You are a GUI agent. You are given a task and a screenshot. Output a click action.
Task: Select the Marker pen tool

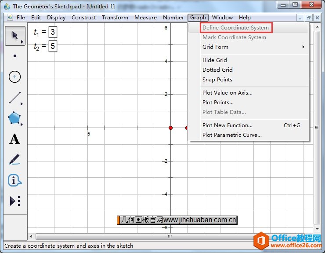click(x=14, y=159)
